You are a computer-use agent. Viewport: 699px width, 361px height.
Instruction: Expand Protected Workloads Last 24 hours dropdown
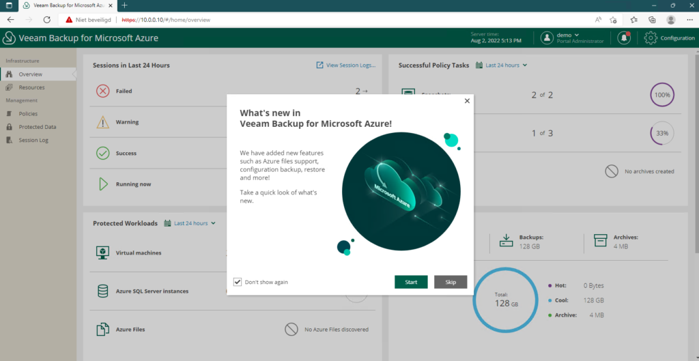pos(195,223)
